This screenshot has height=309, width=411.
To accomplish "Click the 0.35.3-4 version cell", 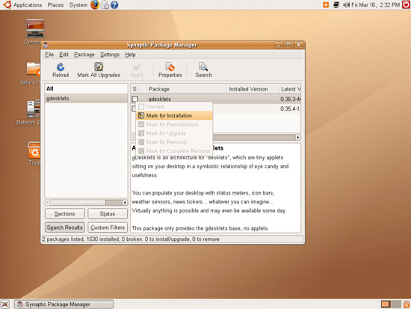I will pos(290,99).
